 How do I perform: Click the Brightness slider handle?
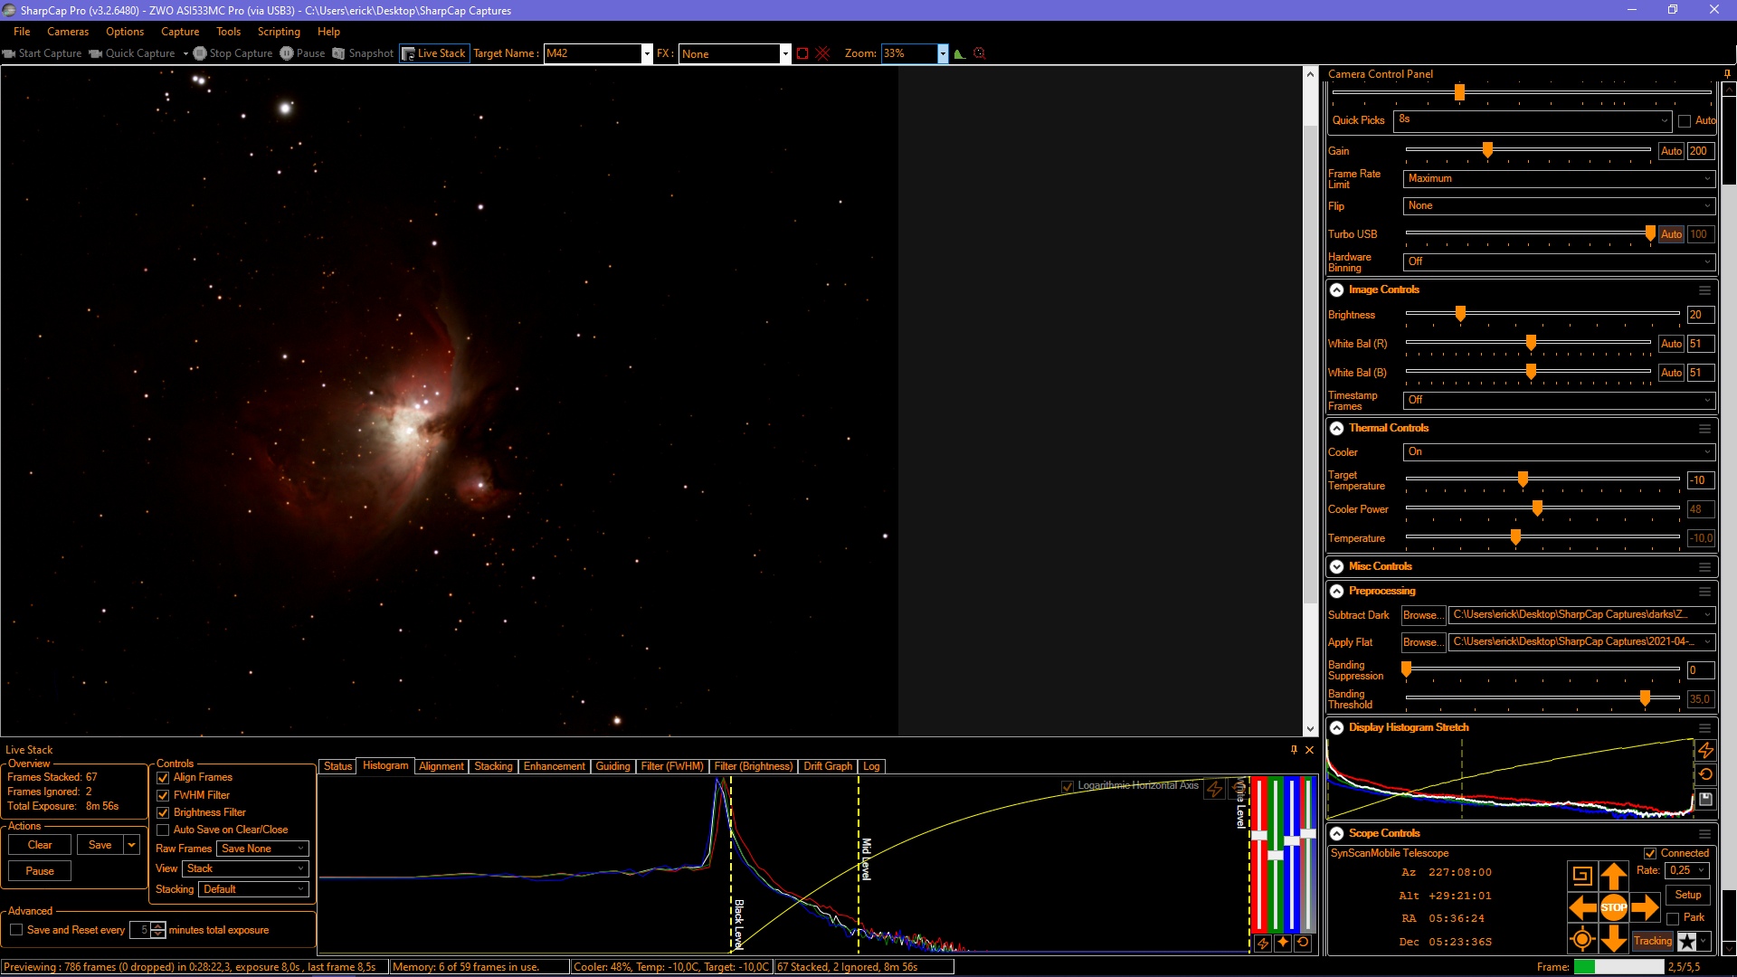(x=1460, y=314)
